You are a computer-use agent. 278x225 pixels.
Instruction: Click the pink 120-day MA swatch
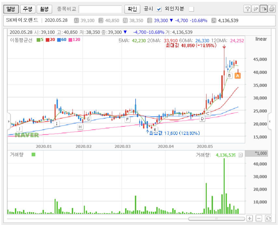click(70, 40)
